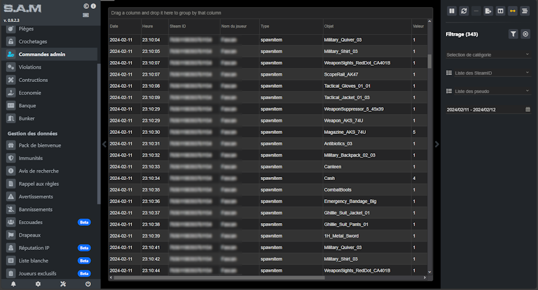Open the Liste des pseudo dropdown

pos(488,91)
